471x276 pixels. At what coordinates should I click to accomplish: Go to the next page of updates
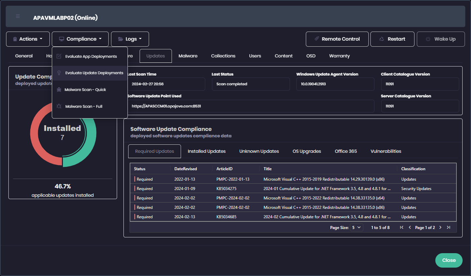pos(440,228)
